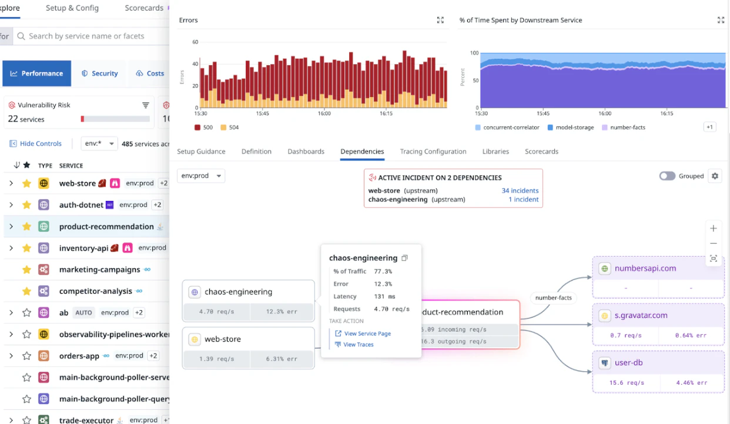
Task: Click the 500 error legend swatch
Action: point(197,127)
